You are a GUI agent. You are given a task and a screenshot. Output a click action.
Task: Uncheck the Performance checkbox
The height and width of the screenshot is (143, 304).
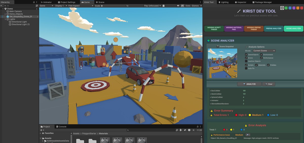pos(261,58)
